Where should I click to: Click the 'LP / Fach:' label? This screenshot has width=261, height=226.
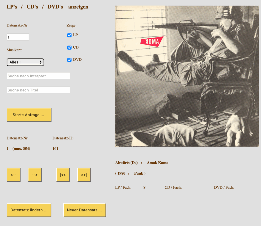coord(123,188)
